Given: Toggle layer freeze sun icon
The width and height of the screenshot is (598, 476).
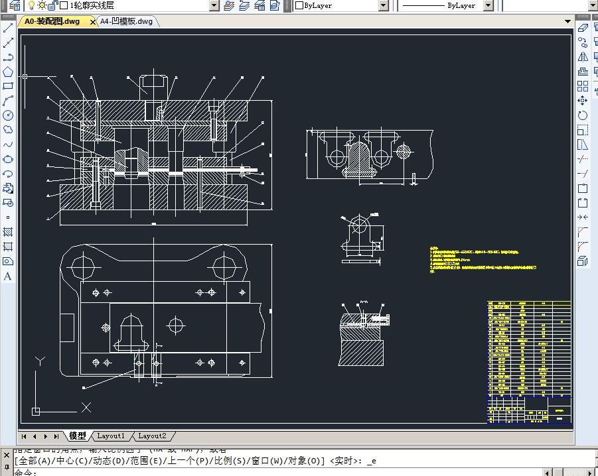Looking at the screenshot, I should pos(41,5).
